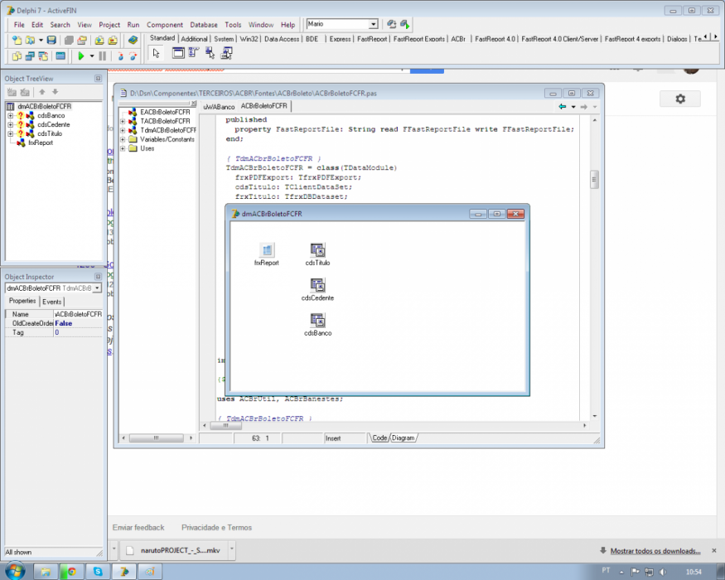This screenshot has width=725, height=580.
Task: Expand the cdsBanco node in Object TreeView
Action: pos(10,116)
